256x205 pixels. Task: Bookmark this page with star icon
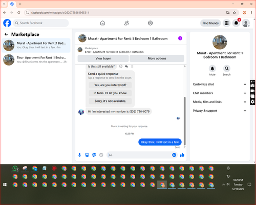point(234,13)
